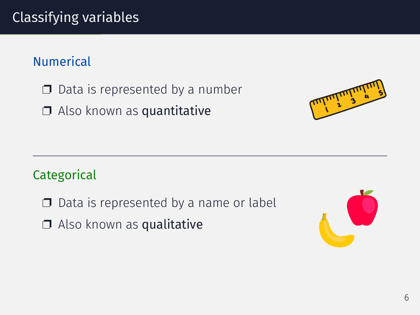This screenshot has width=420, height=315.
Task: Click the red apple image
Action: tap(362, 209)
